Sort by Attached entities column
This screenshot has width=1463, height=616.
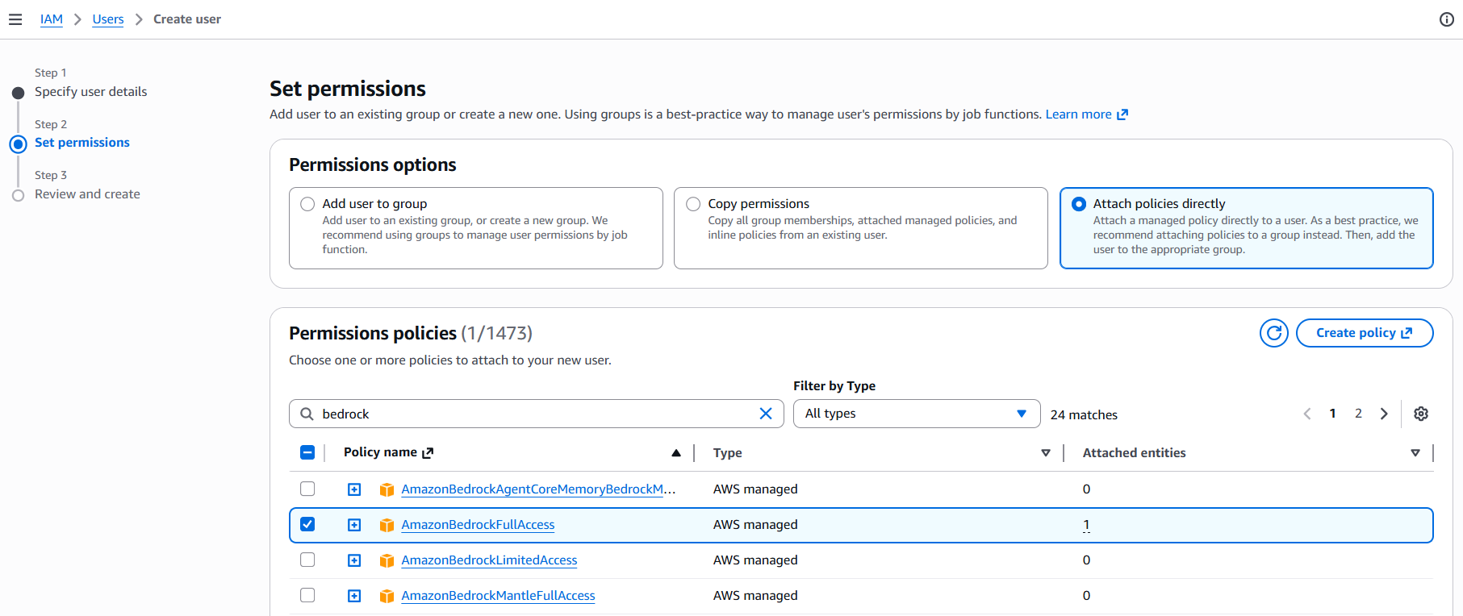tap(1415, 453)
